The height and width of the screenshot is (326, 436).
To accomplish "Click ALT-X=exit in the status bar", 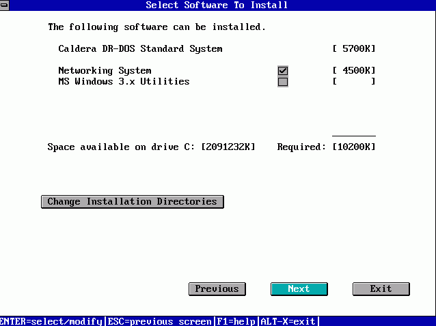I will (288, 321).
